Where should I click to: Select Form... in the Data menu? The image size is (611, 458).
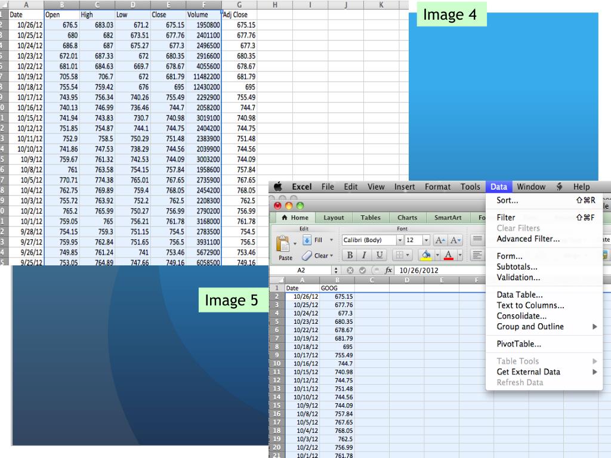(544, 256)
